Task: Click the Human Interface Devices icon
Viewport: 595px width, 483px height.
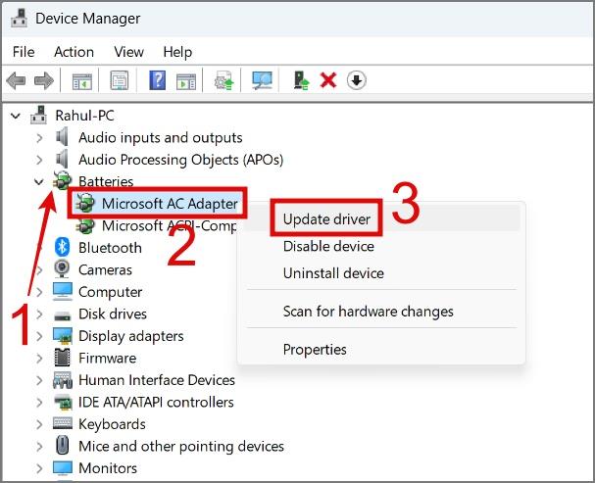Action: pos(63,379)
